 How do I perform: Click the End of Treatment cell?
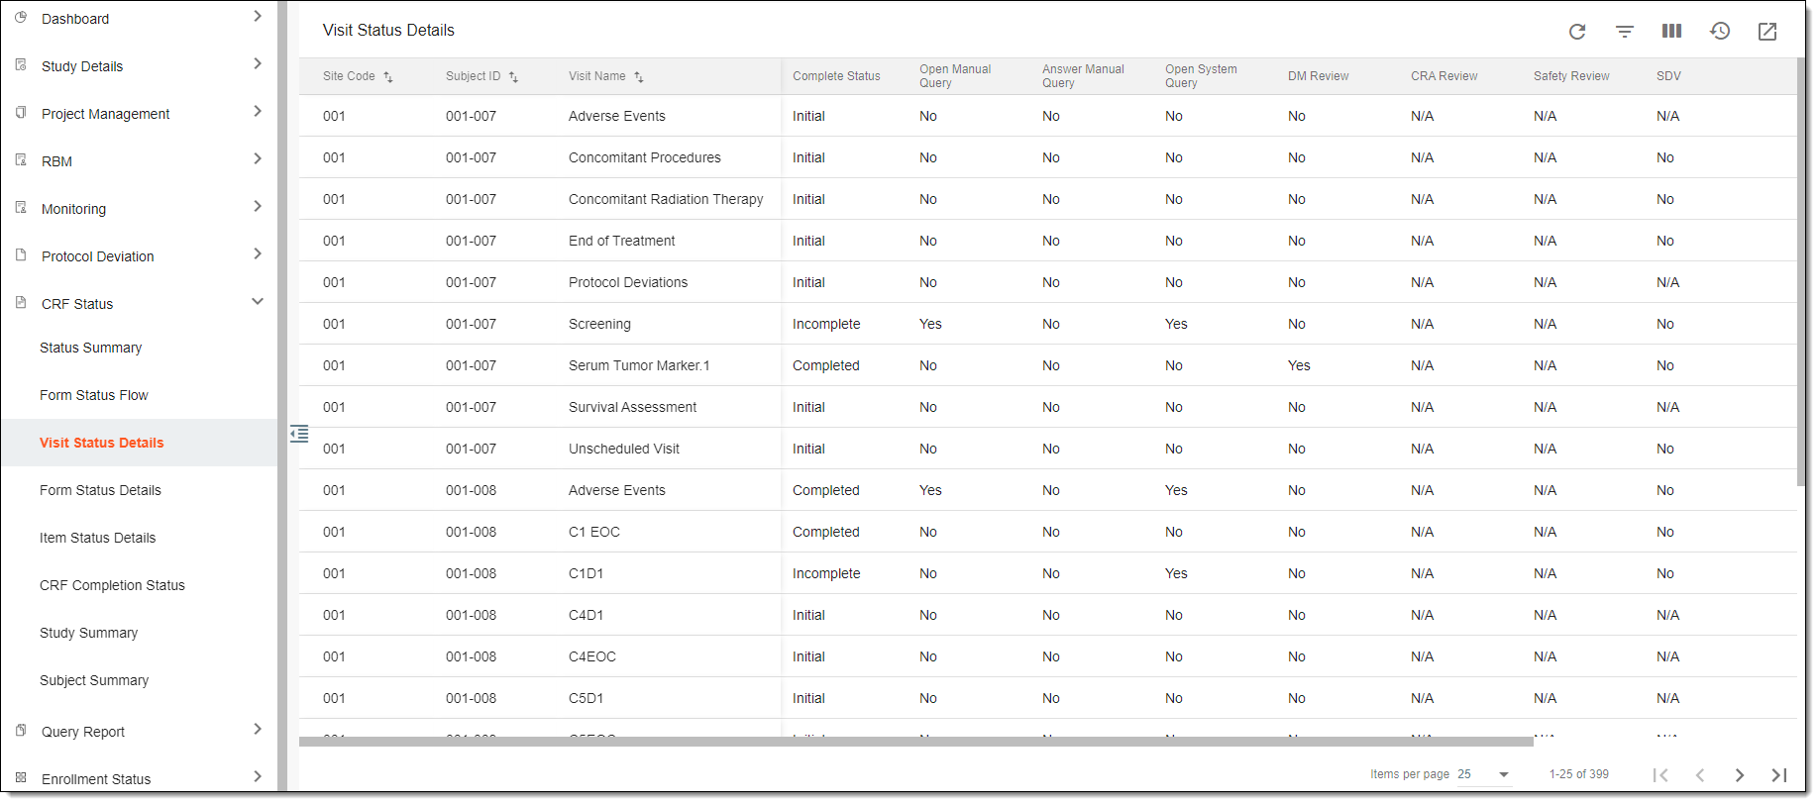[x=621, y=241]
